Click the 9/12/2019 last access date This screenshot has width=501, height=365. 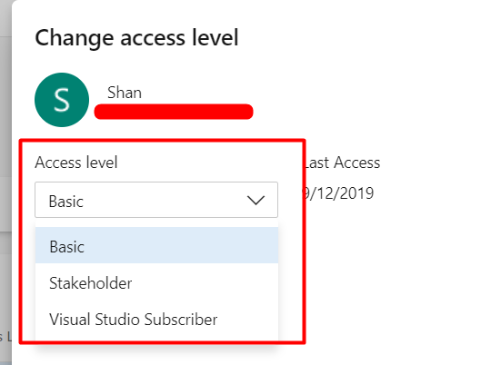click(338, 193)
